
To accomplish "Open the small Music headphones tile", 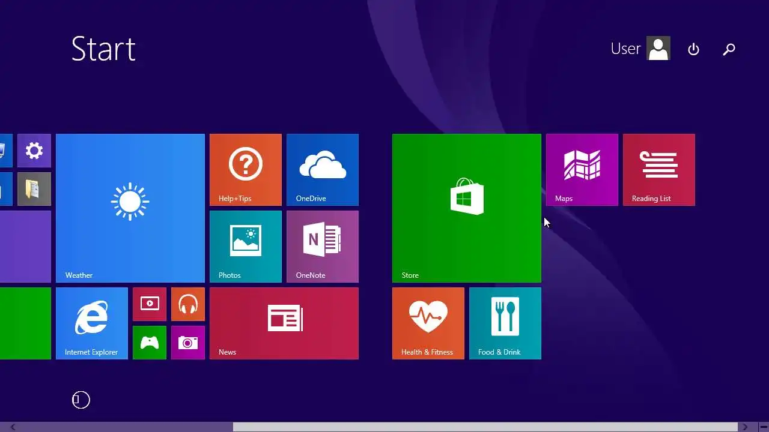I will tap(188, 304).
